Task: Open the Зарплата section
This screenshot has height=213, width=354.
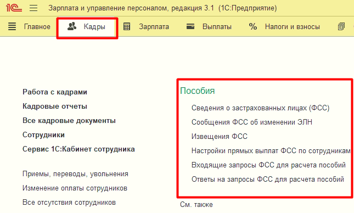Action: pyautogui.click(x=154, y=27)
